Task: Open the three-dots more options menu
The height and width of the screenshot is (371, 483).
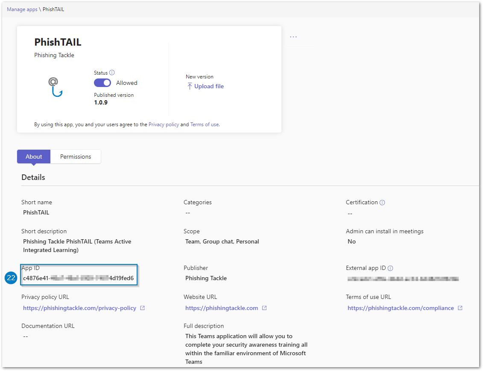Action: point(293,37)
